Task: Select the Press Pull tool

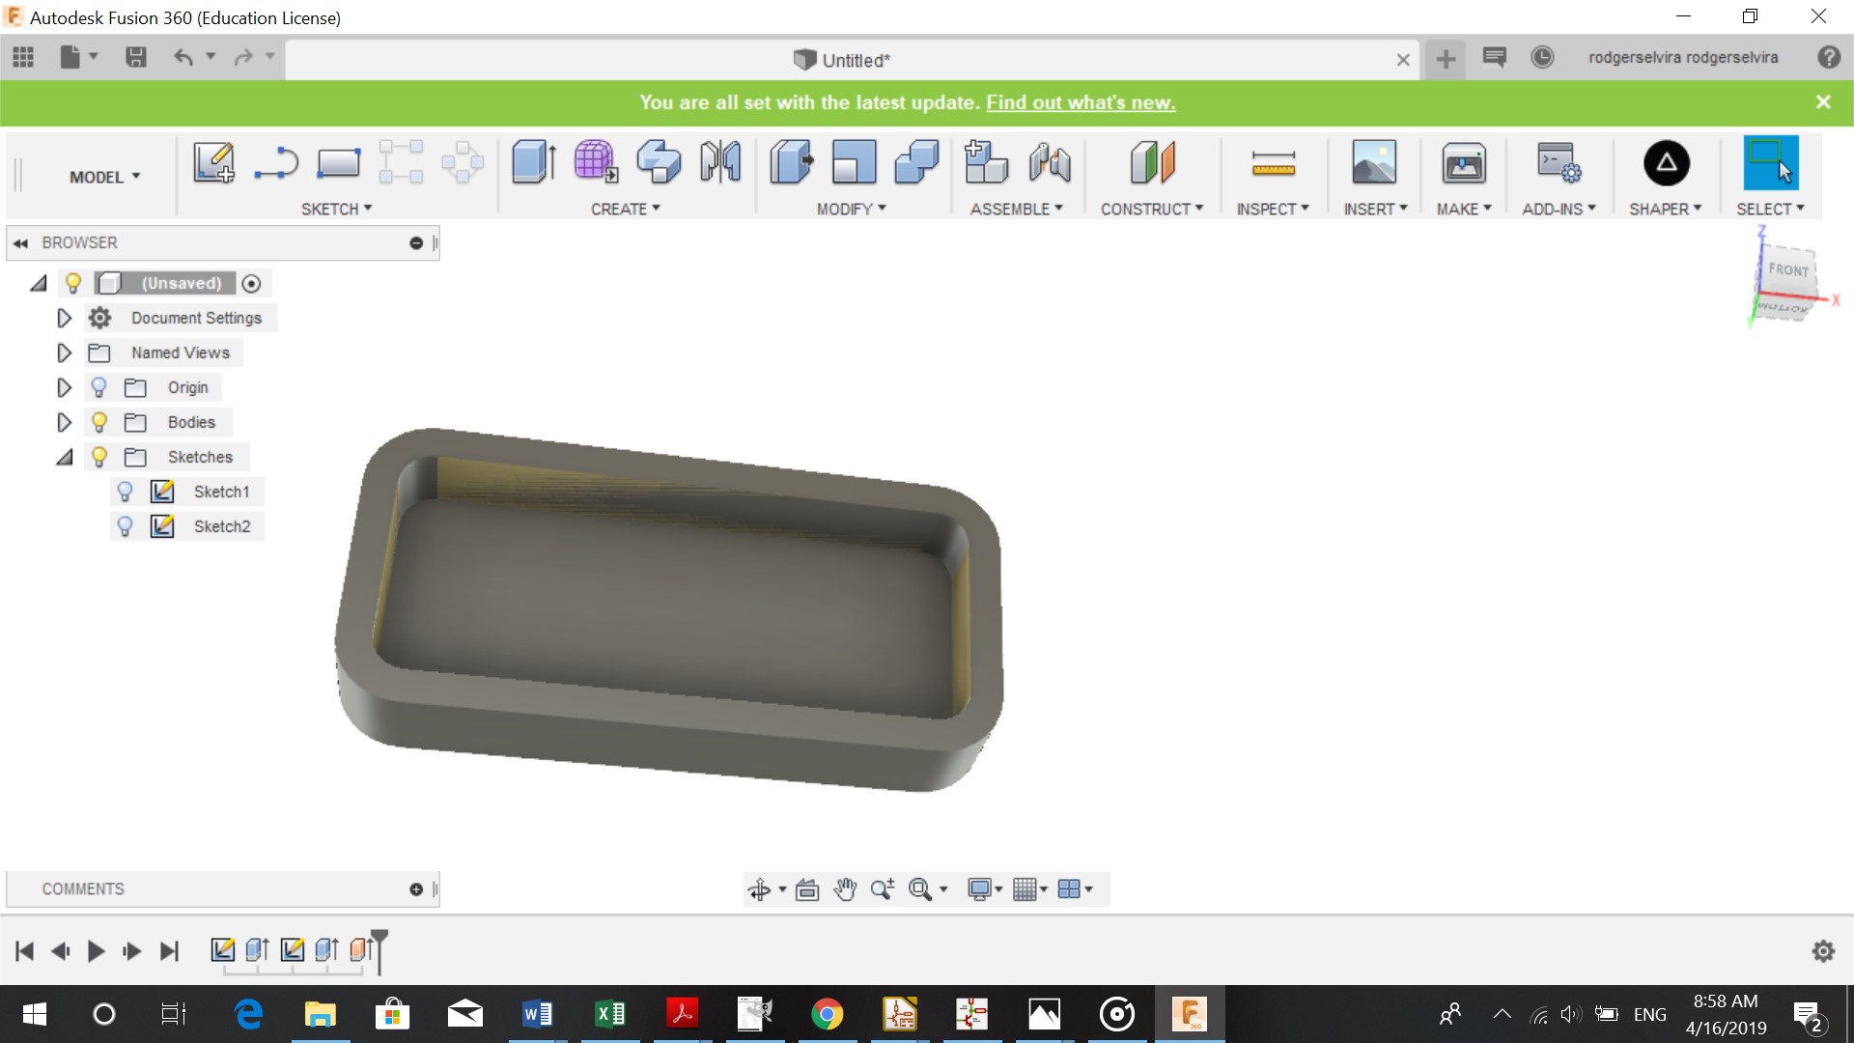Action: (x=792, y=162)
